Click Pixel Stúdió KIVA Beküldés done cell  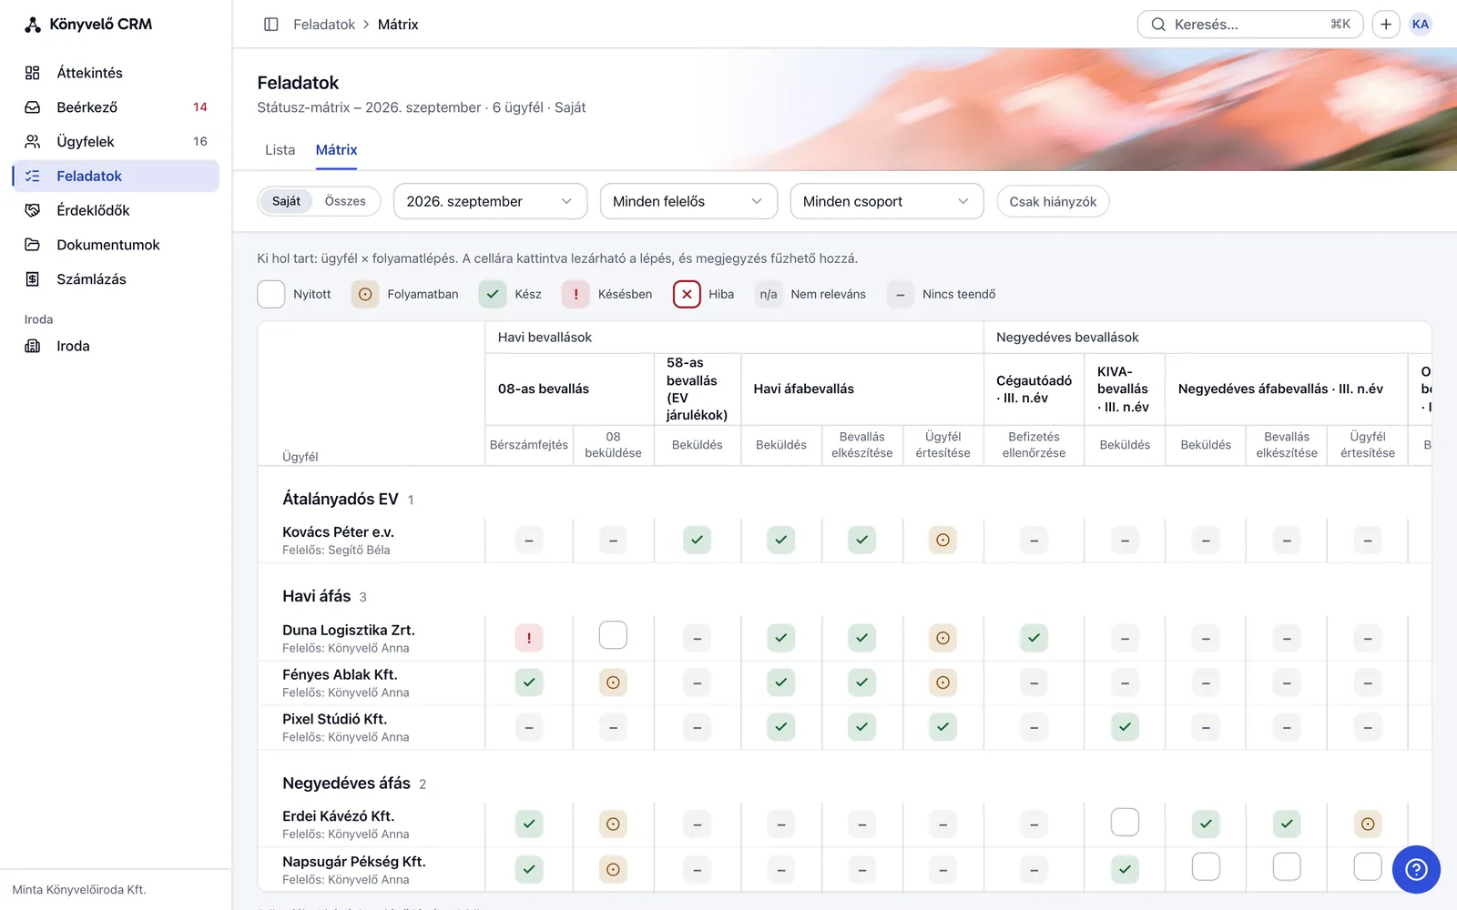tap(1125, 726)
